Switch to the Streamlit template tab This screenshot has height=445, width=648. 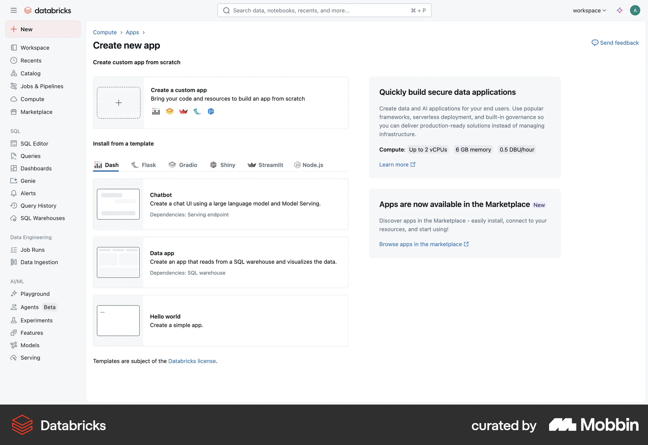(x=265, y=165)
